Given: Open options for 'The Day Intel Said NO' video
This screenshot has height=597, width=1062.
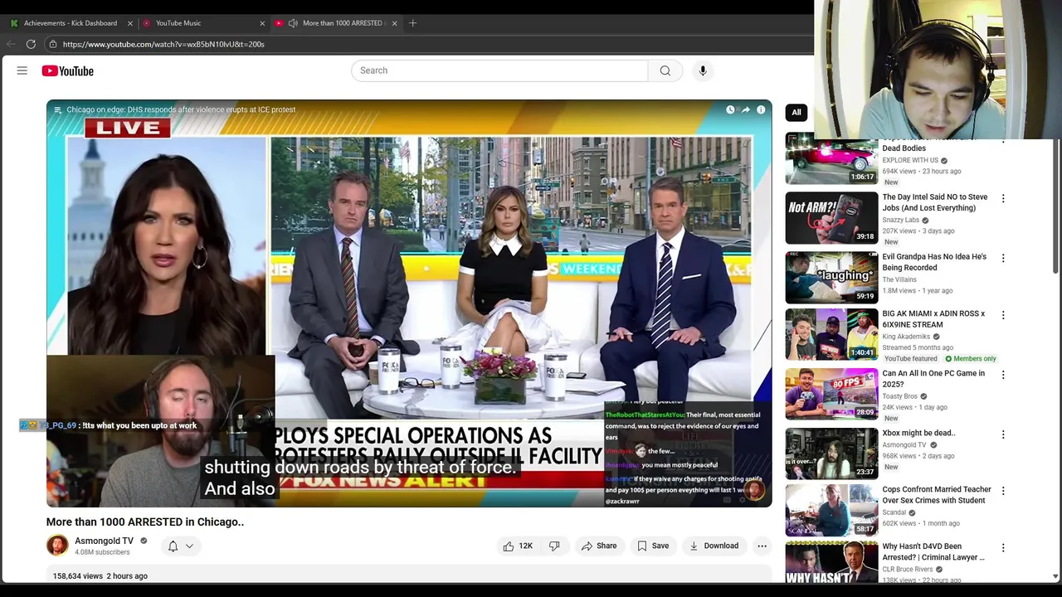Looking at the screenshot, I should (1003, 198).
